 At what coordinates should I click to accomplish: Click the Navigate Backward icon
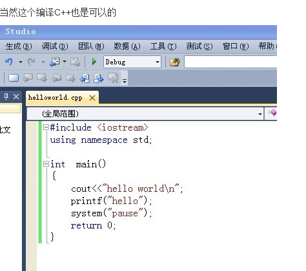point(55,62)
